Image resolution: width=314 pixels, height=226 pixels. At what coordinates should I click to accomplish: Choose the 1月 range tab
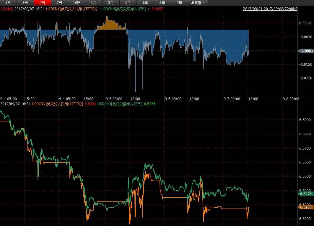click(94, 3)
